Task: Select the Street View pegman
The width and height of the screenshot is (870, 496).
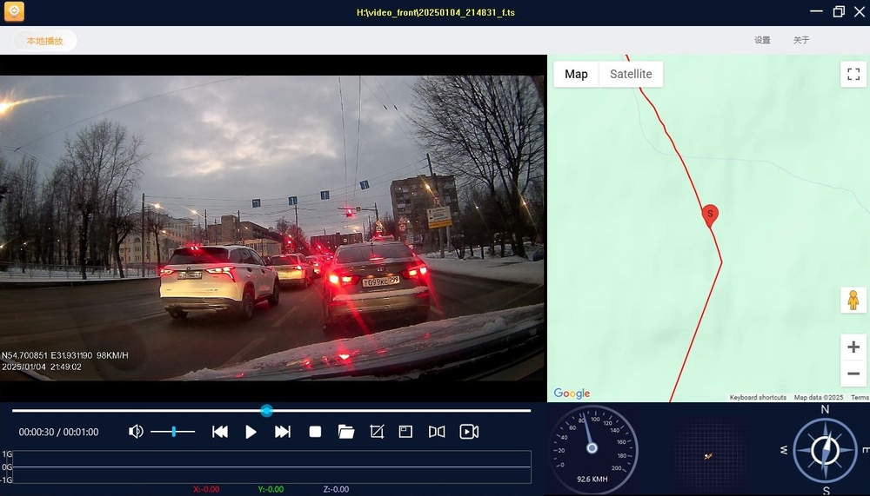Action: coord(853,301)
